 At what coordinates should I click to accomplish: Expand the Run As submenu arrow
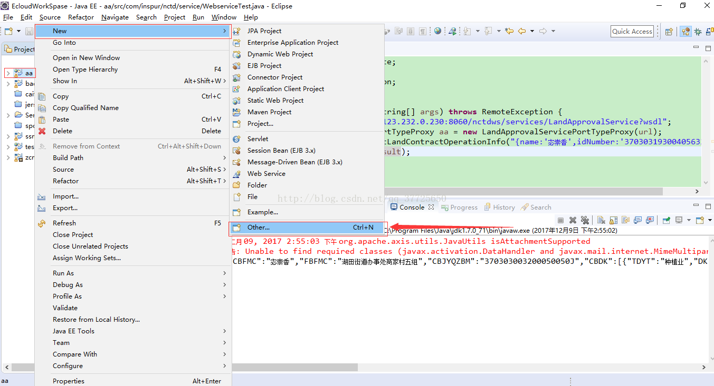pos(224,273)
